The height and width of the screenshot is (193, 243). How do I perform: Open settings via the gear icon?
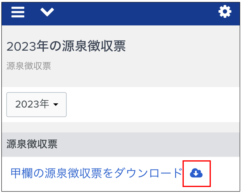(x=225, y=12)
